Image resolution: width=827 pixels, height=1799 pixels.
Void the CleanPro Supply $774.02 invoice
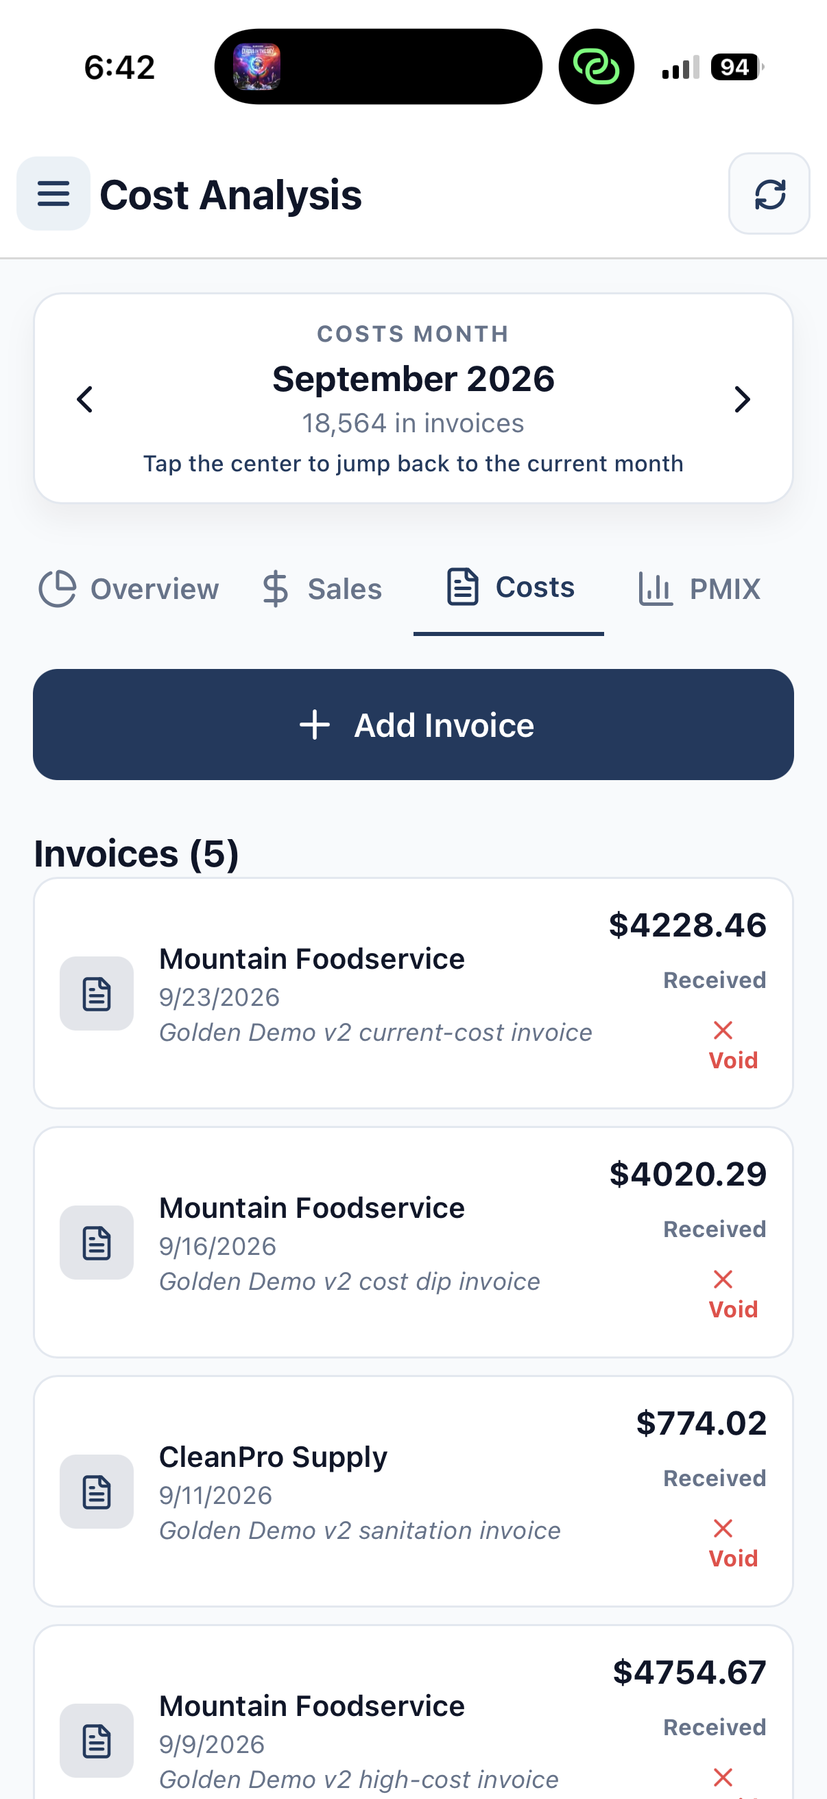733,1543
